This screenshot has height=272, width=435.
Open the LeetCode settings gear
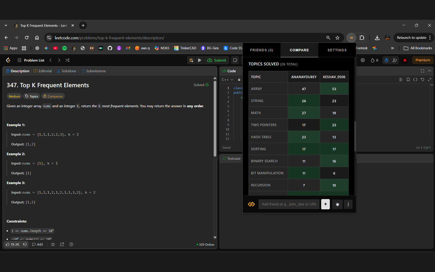(x=363, y=60)
